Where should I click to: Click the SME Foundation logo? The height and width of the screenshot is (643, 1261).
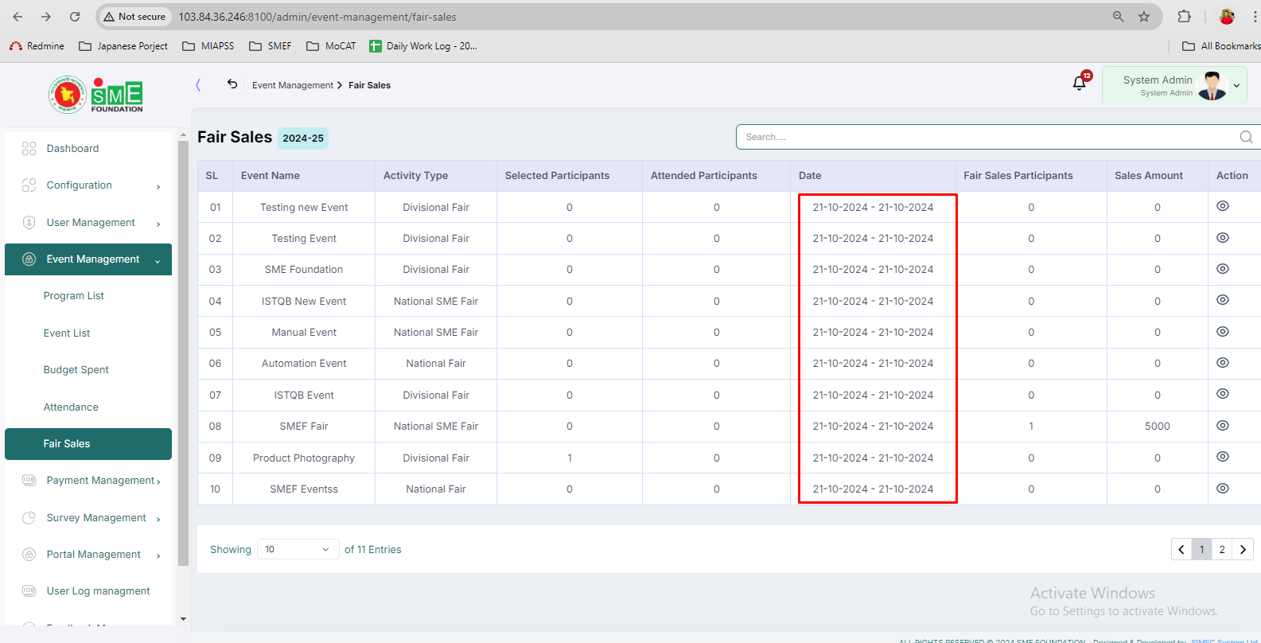click(95, 95)
